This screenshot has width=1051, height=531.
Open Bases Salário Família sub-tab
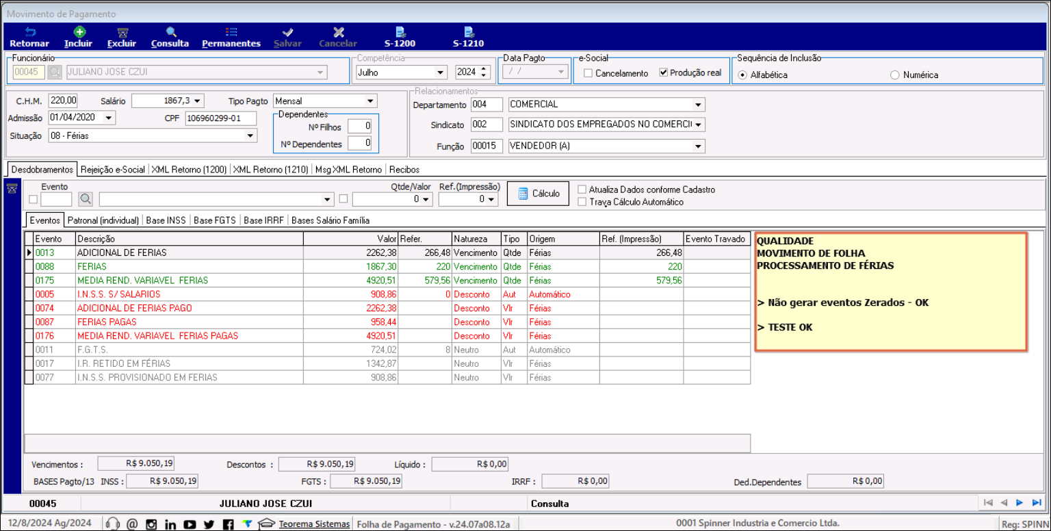pyautogui.click(x=330, y=220)
